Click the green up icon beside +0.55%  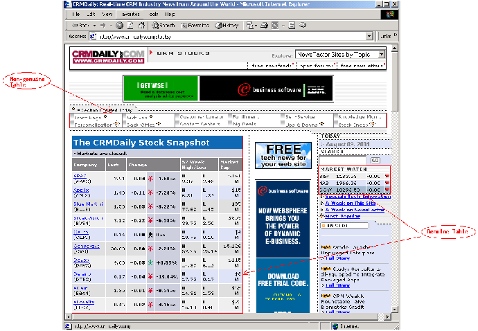click(150, 262)
